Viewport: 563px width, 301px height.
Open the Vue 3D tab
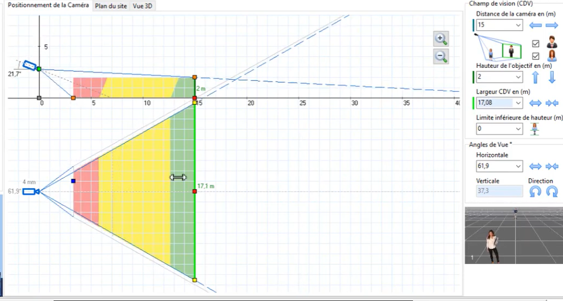[x=143, y=6]
